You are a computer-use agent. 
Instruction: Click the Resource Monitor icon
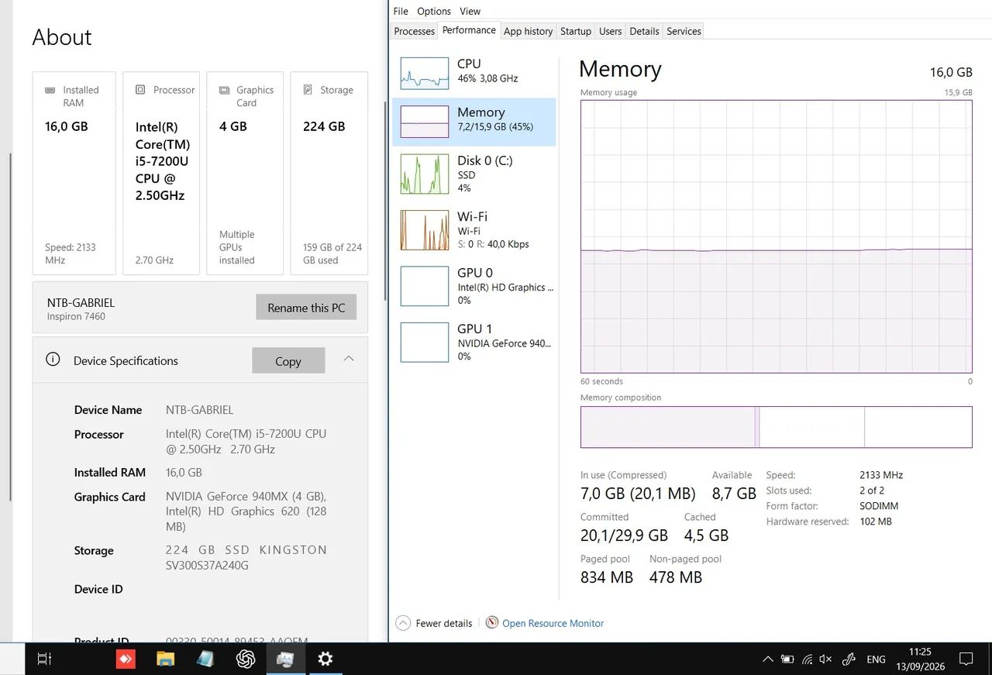491,622
